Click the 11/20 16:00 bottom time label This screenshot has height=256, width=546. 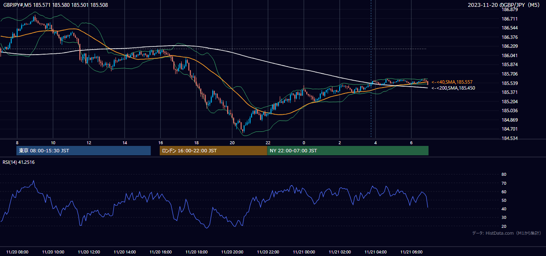(161, 252)
